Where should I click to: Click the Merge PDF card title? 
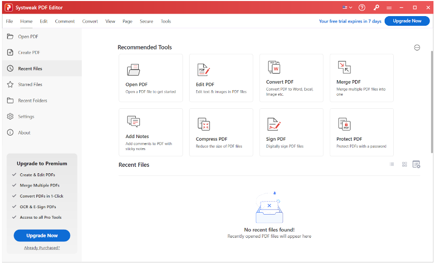348,82
